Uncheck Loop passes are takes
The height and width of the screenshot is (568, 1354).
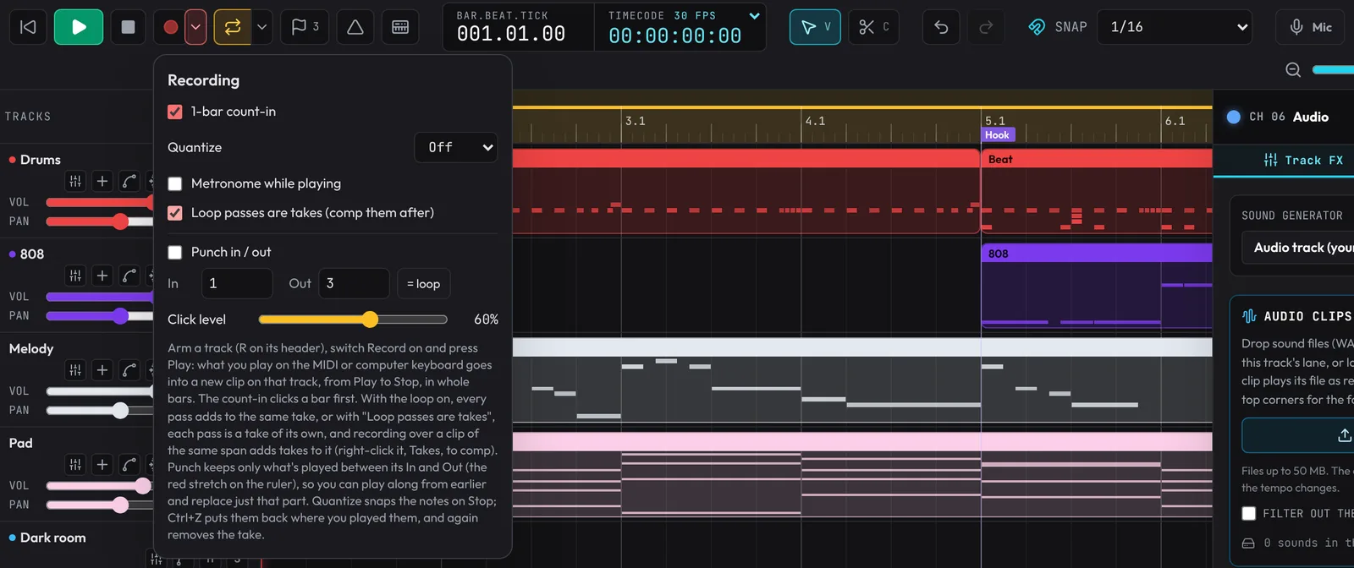pos(175,213)
